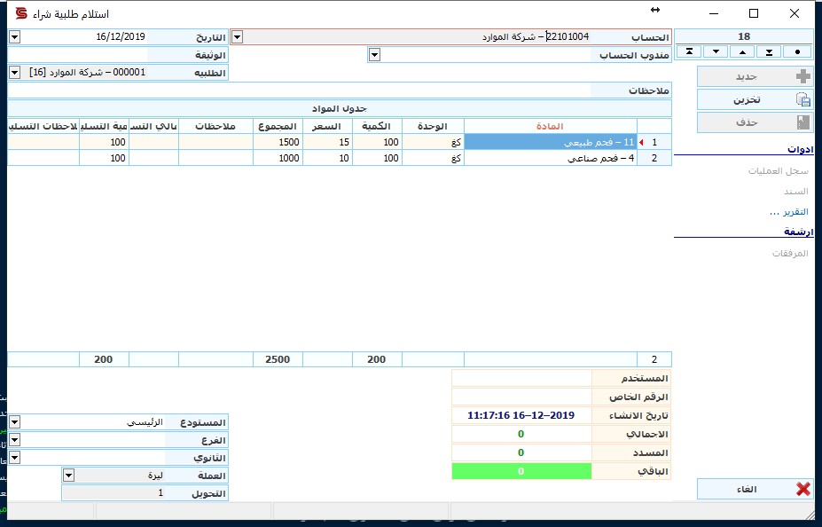Go to last record navigation arrow
This screenshot has width=822, height=527.
click(769, 51)
